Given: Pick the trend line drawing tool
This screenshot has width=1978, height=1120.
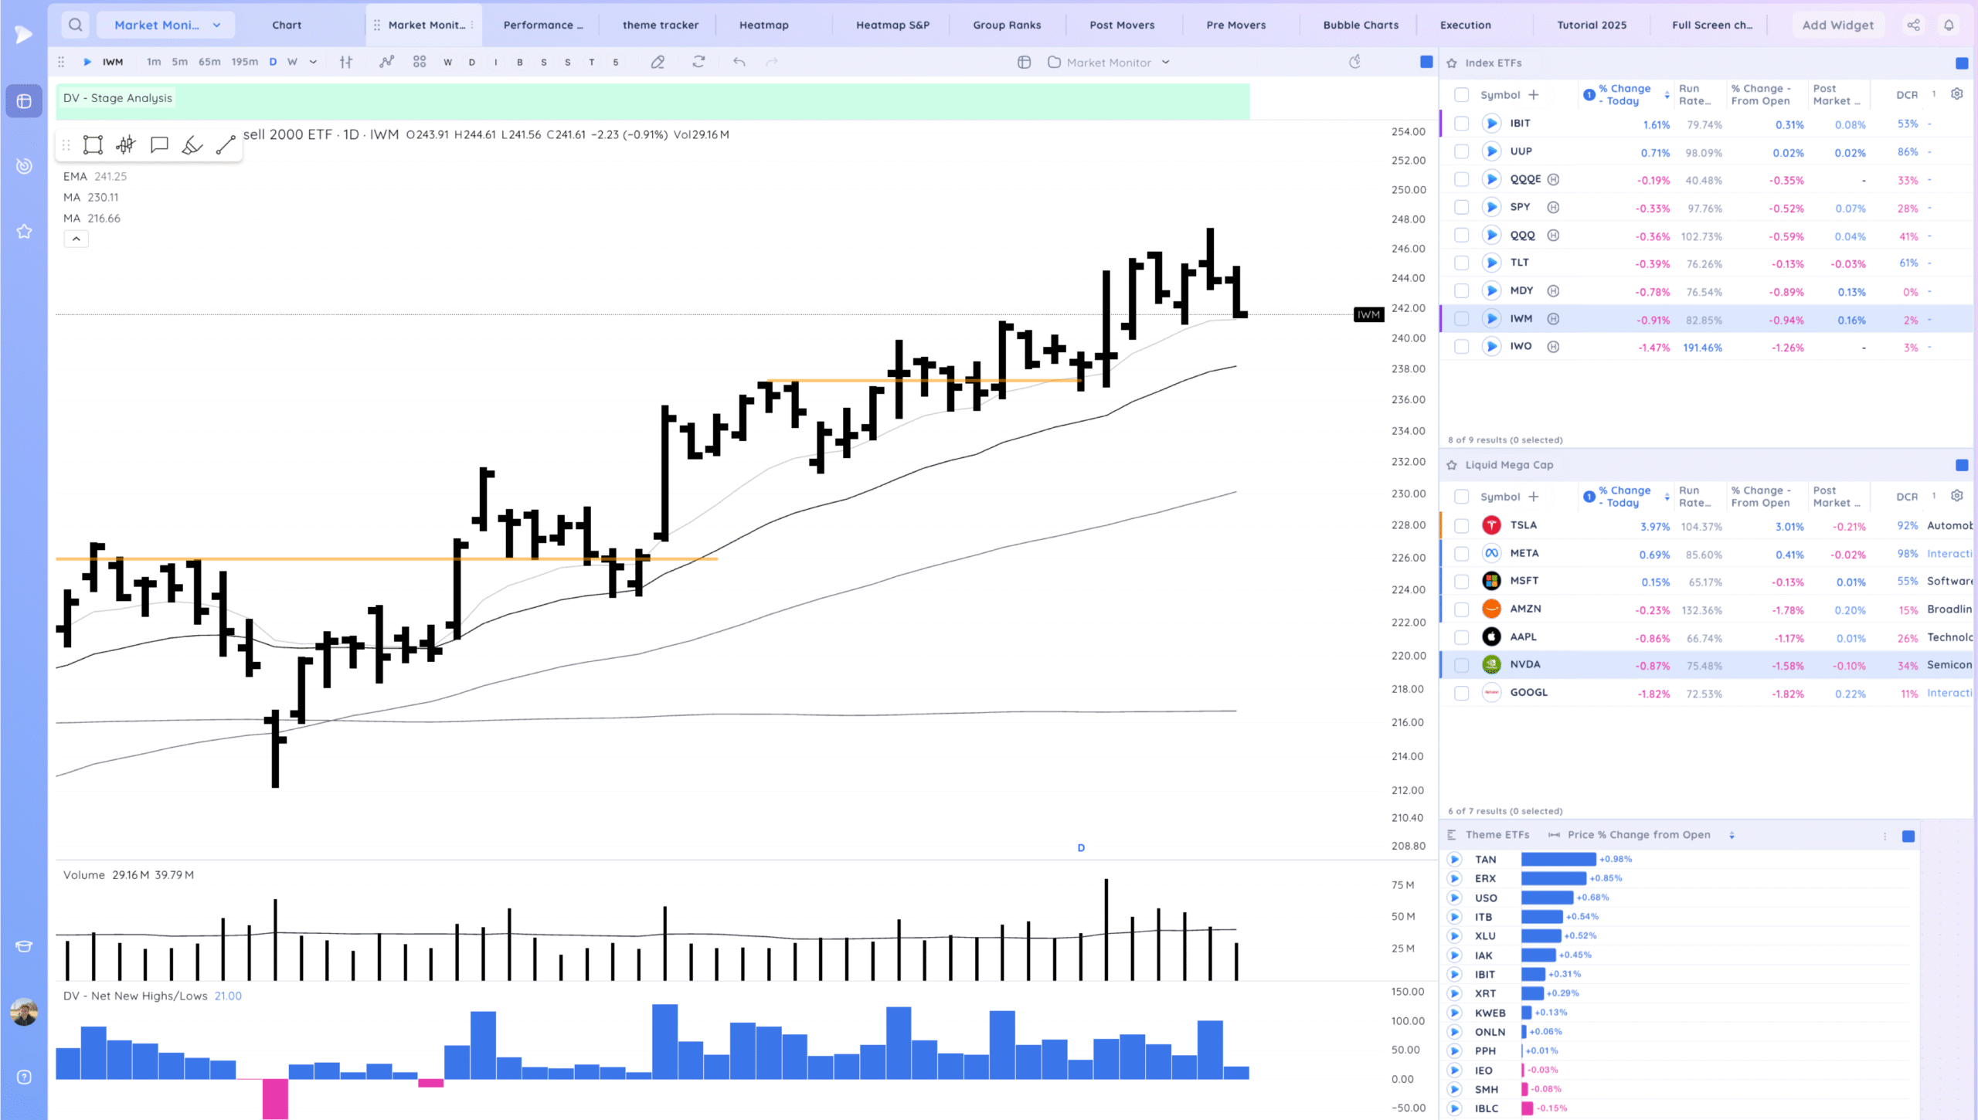Looking at the screenshot, I should click(x=226, y=144).
